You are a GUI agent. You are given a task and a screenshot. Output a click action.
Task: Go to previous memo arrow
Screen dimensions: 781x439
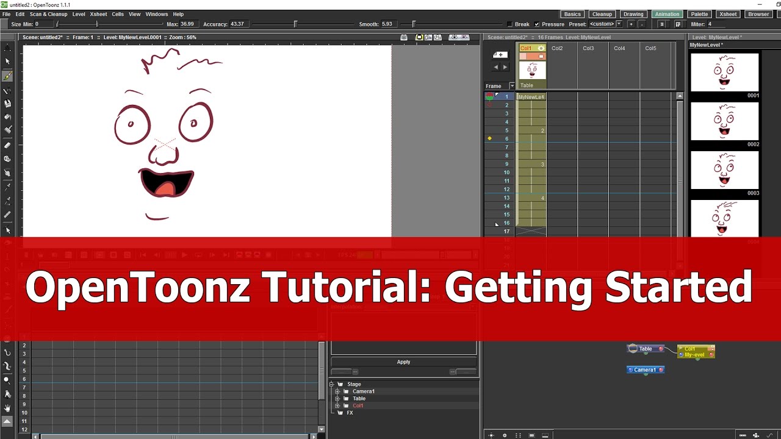click(495, 67)
